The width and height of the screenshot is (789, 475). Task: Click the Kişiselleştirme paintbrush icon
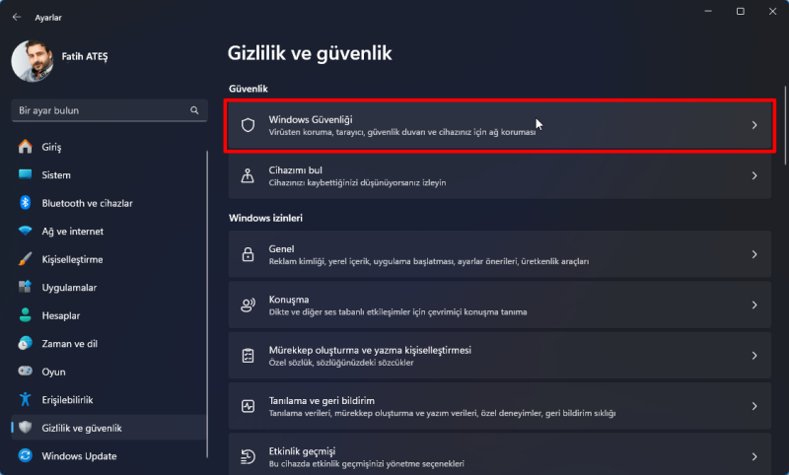click(x=26, y=259)
